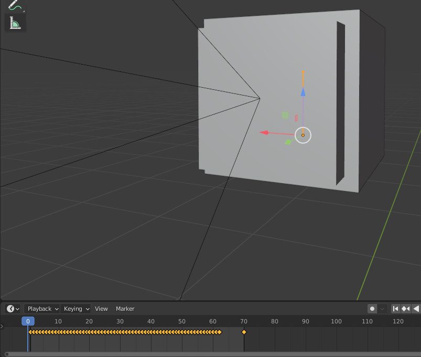This screenshot has width=421, height=357.
Task: Expand the timeline channels side panel arrow
Action: (2, 327)
